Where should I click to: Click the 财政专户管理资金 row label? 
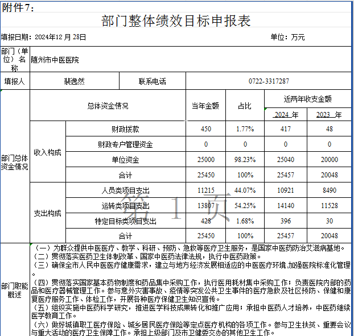(125, 144)
